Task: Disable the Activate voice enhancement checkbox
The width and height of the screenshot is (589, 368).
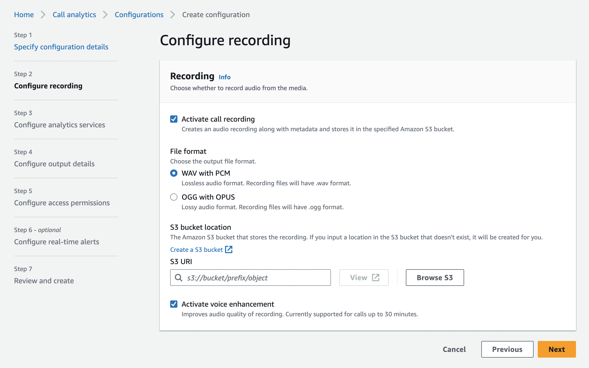Action: click(x=174, y=304)
